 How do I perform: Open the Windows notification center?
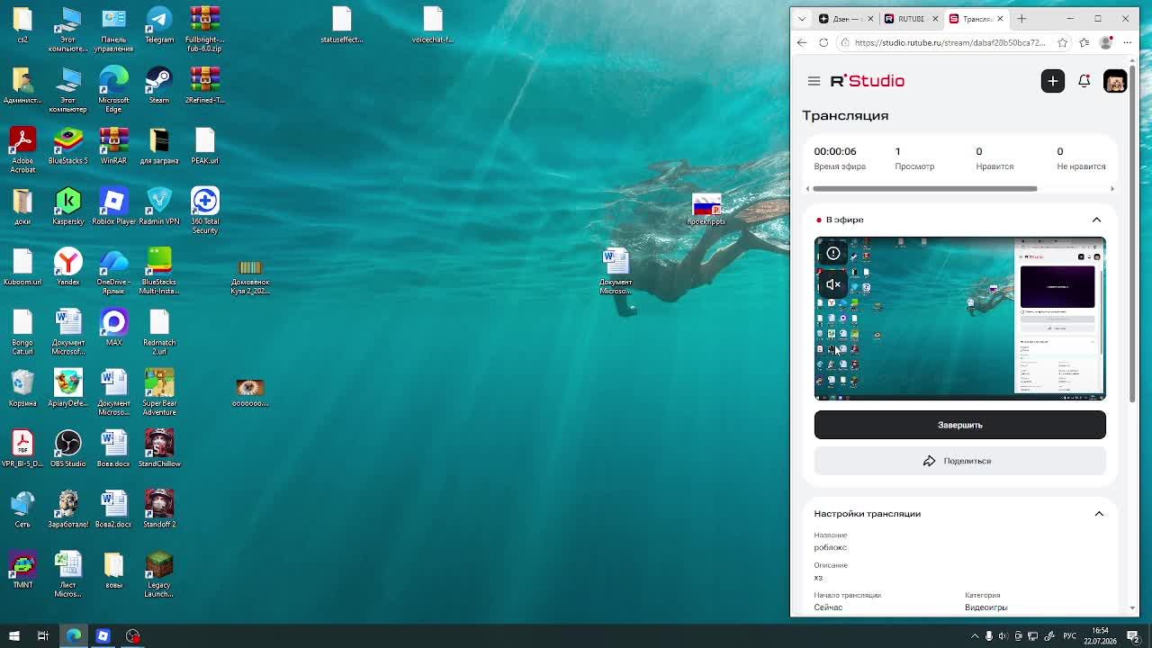tap(1134, 636)
